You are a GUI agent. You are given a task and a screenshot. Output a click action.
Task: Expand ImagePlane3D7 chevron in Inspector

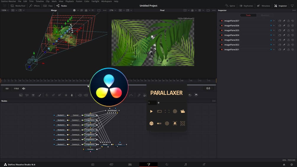click(274, 21)
